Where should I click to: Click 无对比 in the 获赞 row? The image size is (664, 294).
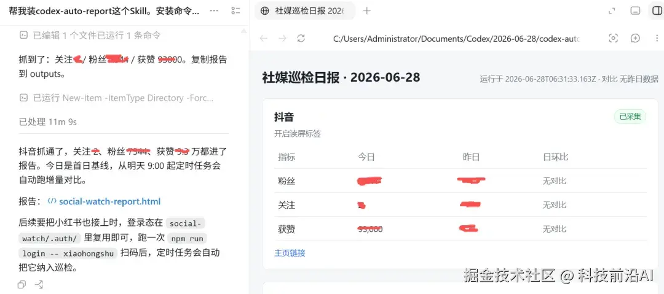tap(555, 230)
